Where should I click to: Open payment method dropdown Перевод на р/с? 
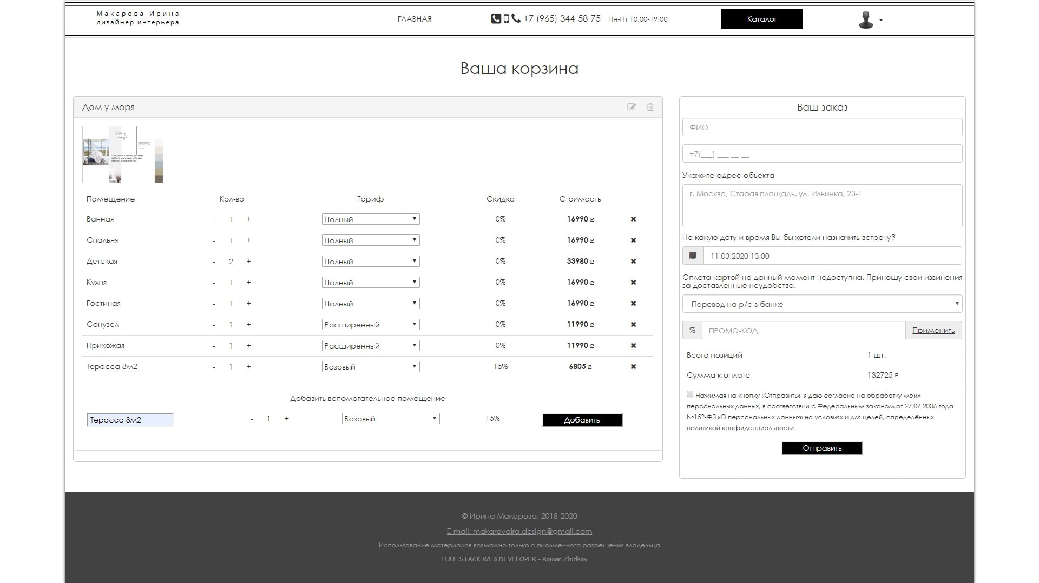coord(822,304)
